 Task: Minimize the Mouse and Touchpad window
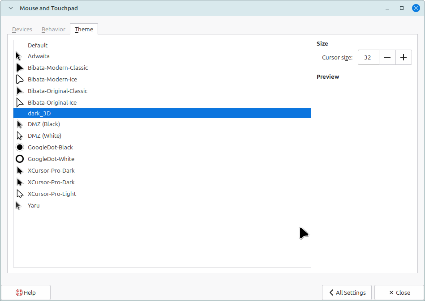point(387,8)
